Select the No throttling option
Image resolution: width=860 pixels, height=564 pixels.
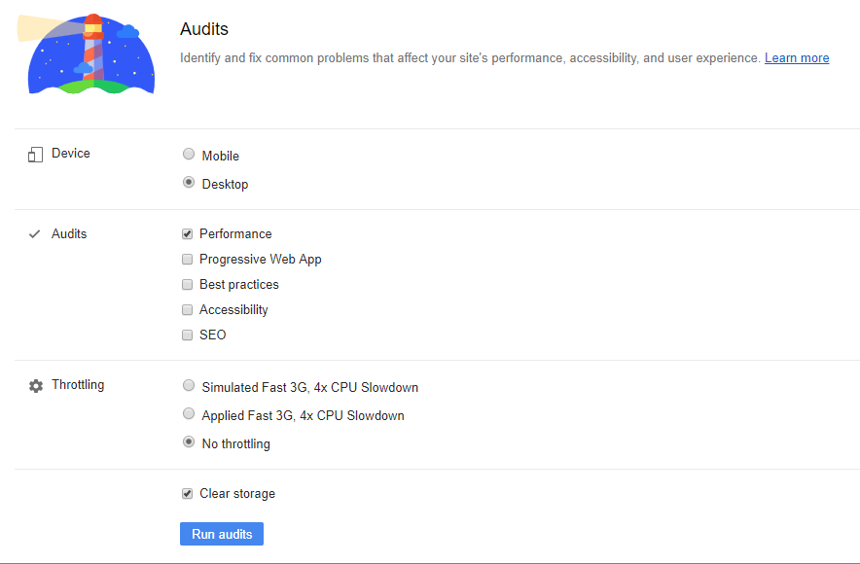188,441
